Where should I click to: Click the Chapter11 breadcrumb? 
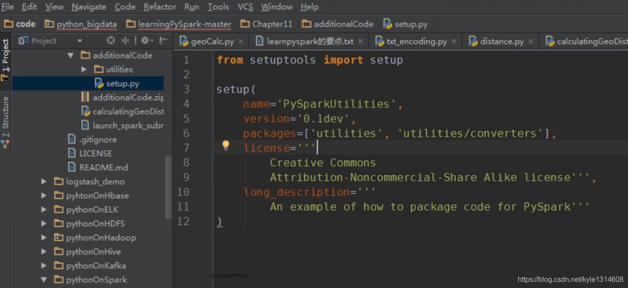267,24
